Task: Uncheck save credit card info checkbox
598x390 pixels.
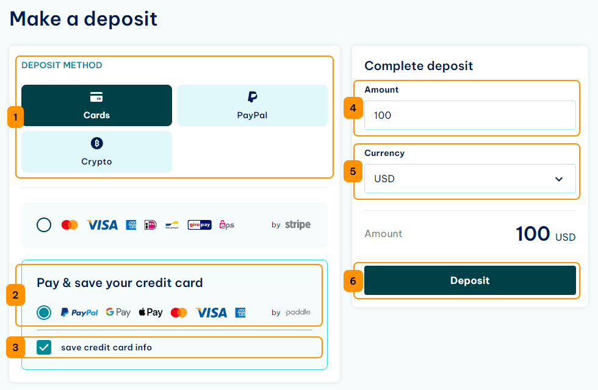Action: [x=44, y=347]
